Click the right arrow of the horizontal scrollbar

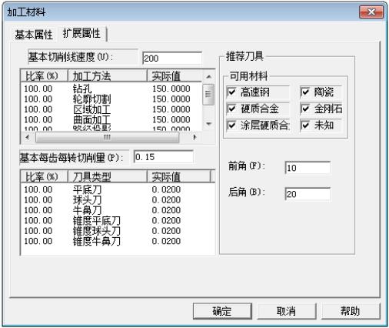pos(194,137)
